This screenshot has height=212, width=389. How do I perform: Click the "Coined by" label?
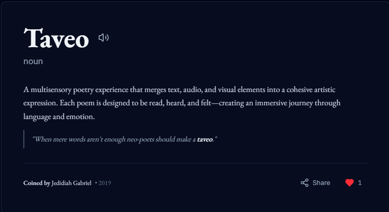coord(37,183)
